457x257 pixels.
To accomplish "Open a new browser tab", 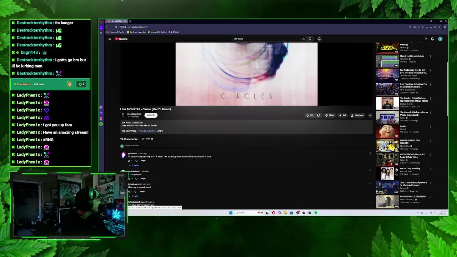I will pos(130,21).
